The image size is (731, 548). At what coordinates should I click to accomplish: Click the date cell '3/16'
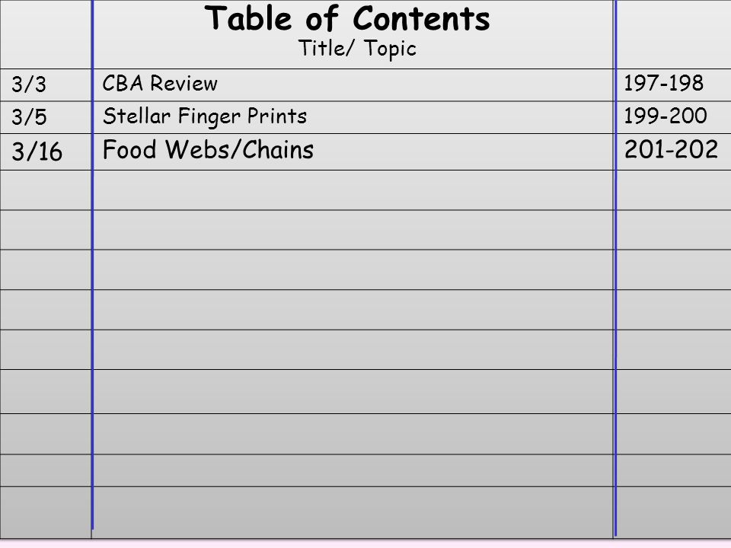pyautogui.click(x=37, y=152)
